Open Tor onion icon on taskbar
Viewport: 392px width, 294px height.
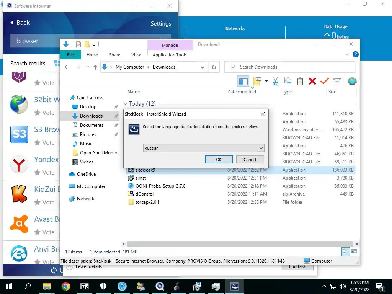[177, 286]
